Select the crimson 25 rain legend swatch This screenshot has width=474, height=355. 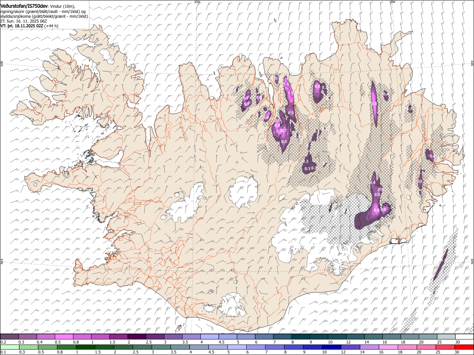click(445, 347)
